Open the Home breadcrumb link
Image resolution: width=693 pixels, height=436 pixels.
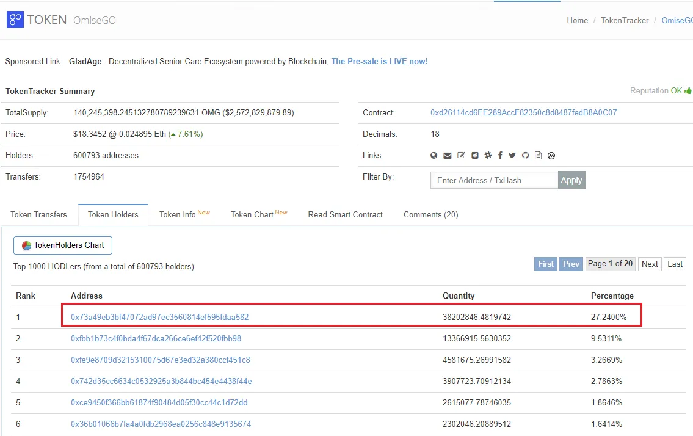577,20
